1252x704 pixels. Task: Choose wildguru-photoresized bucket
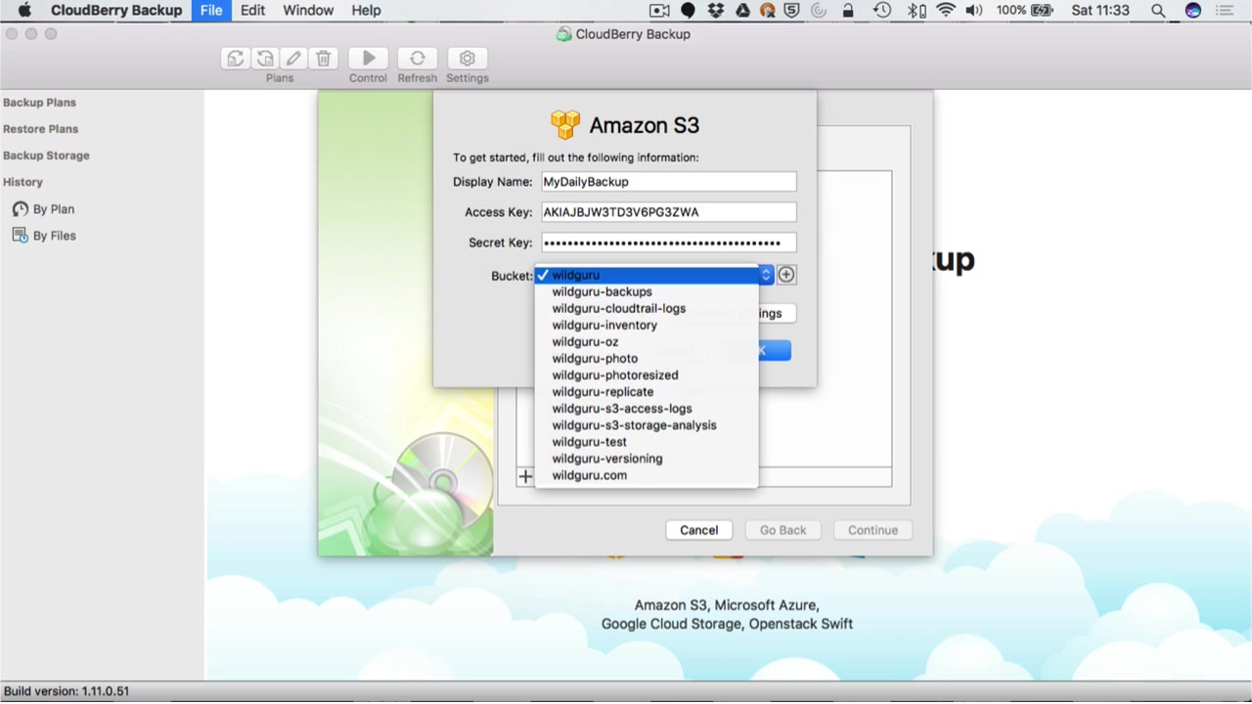647,374
